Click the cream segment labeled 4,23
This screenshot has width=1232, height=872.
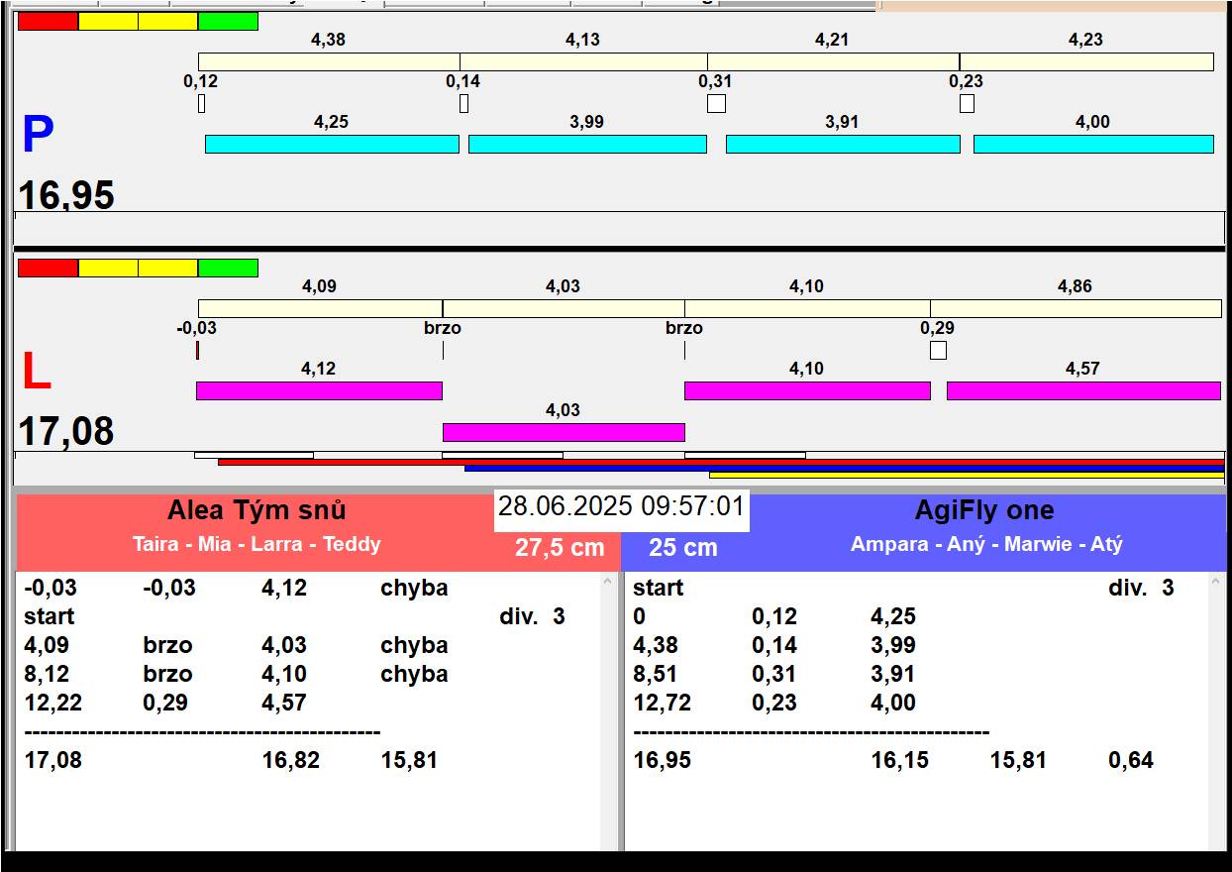1086,61
